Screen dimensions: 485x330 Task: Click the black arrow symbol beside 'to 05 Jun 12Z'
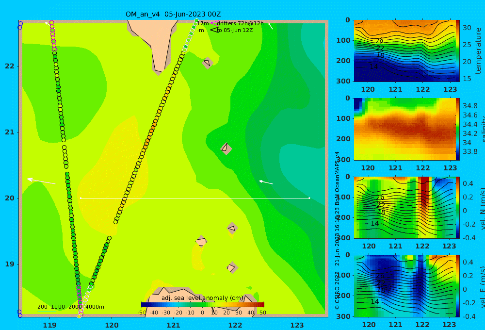[x=214, y=30]
